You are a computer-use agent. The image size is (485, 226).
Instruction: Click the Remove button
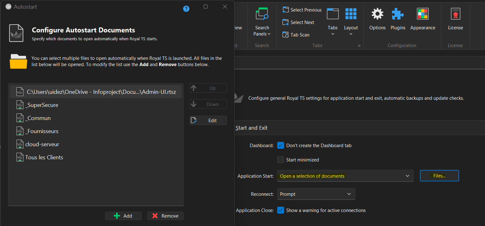pyautogui.click(x=165, y=216)
